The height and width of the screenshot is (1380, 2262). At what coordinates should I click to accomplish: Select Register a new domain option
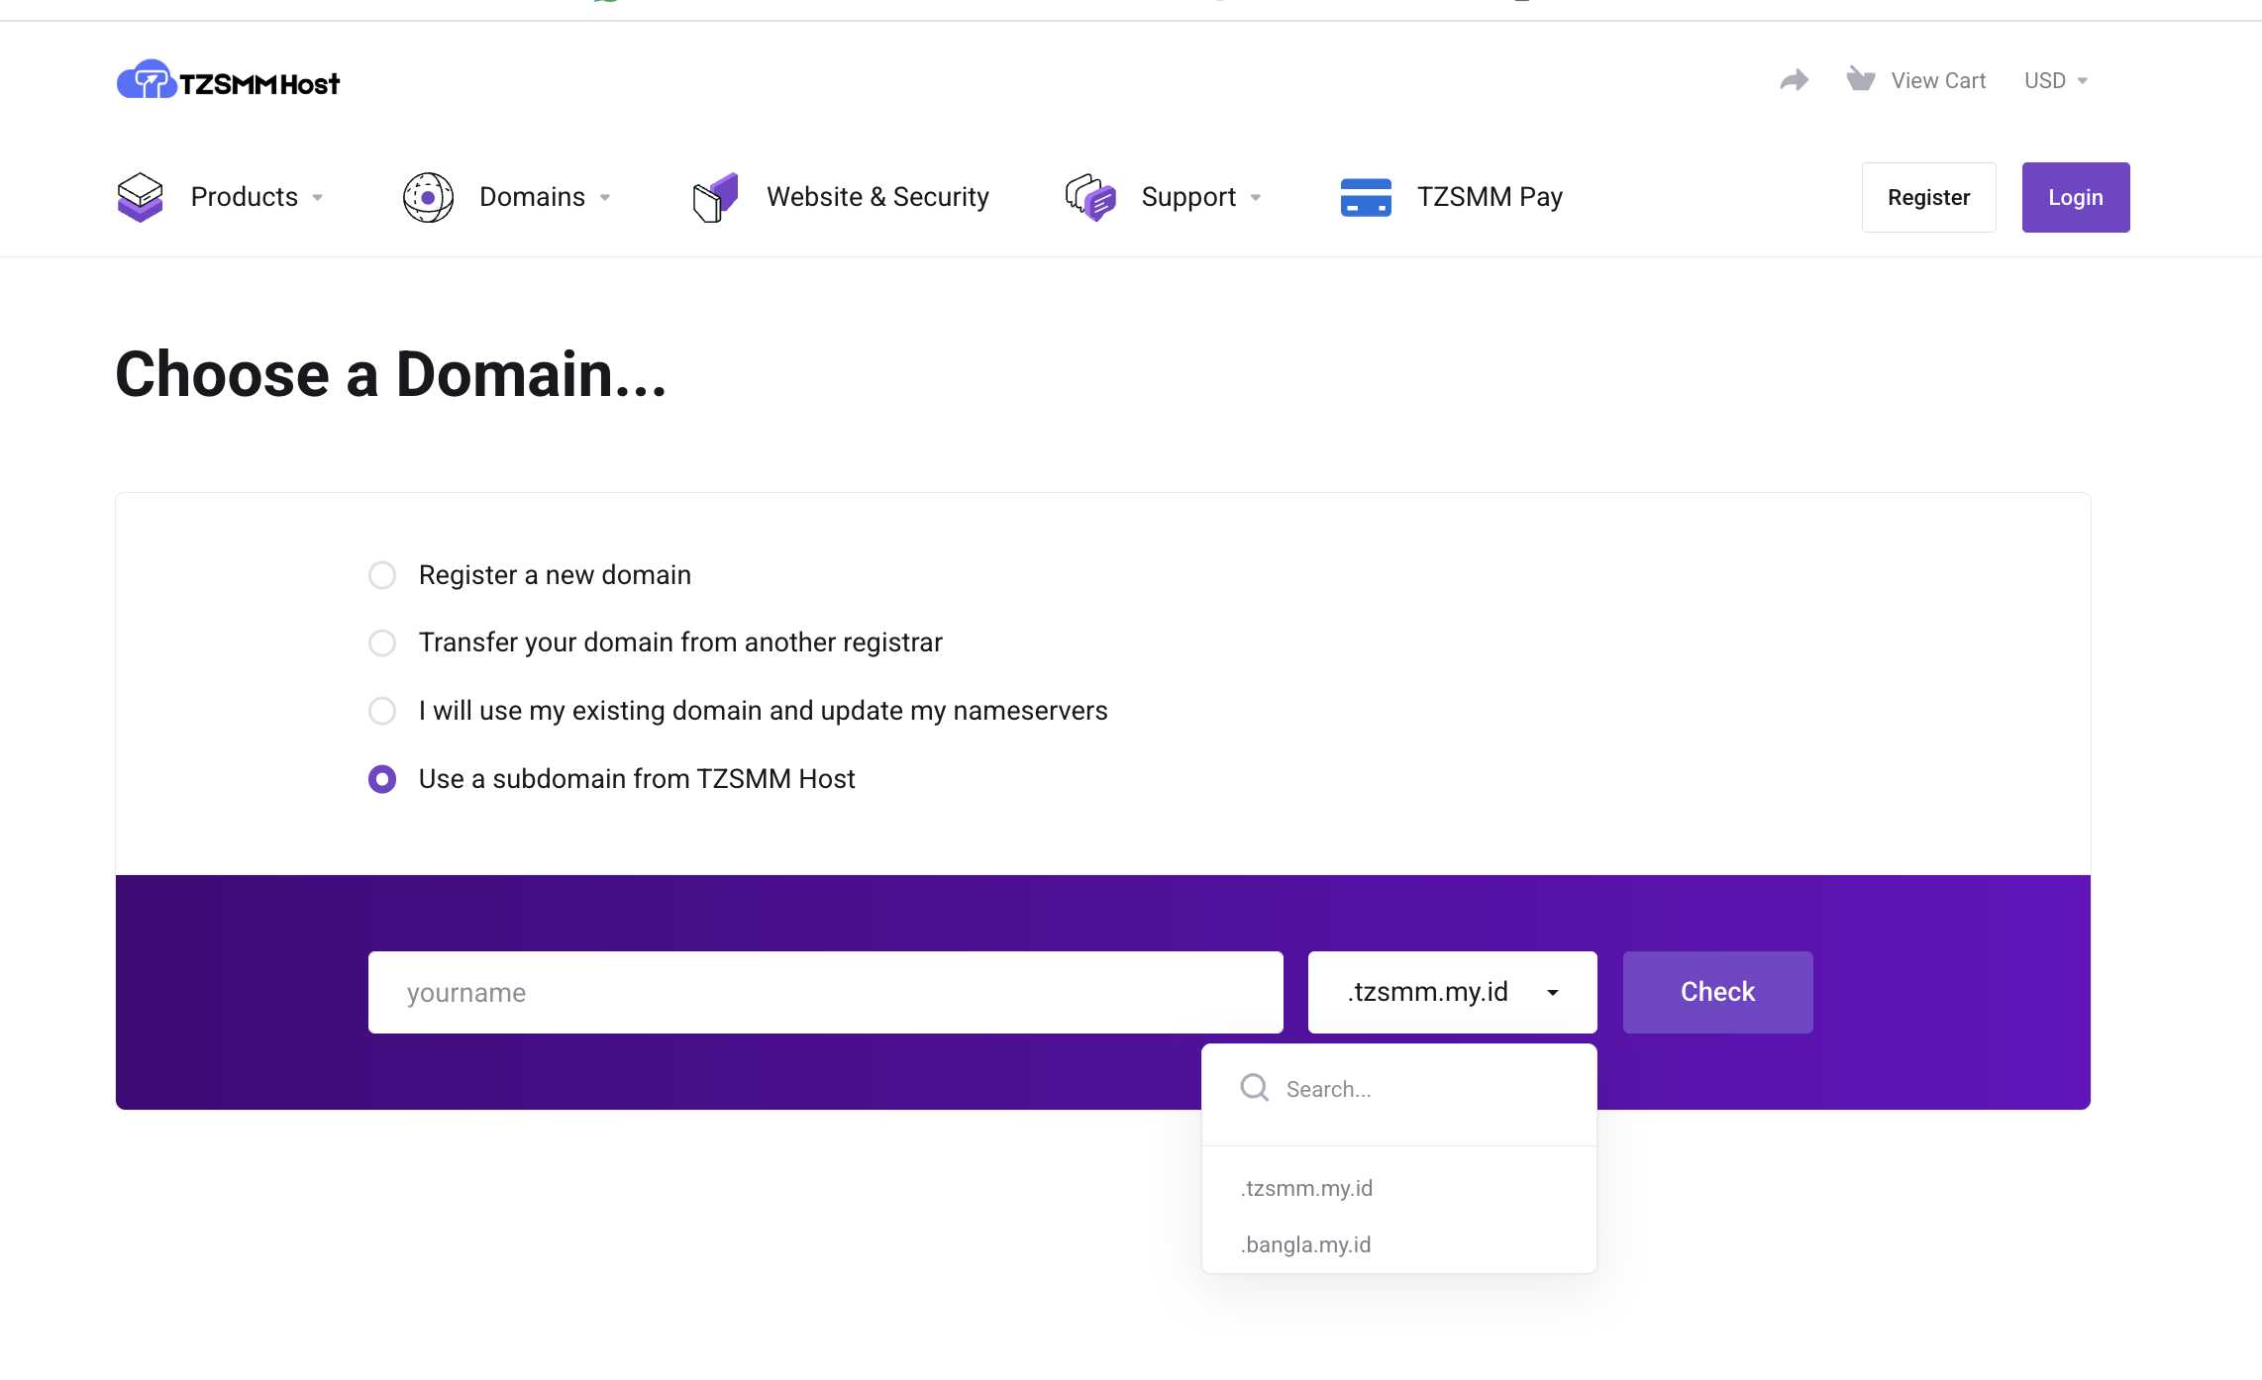(382, 574)
